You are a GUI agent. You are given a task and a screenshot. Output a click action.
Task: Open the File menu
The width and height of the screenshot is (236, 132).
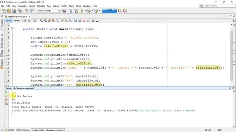3,6
